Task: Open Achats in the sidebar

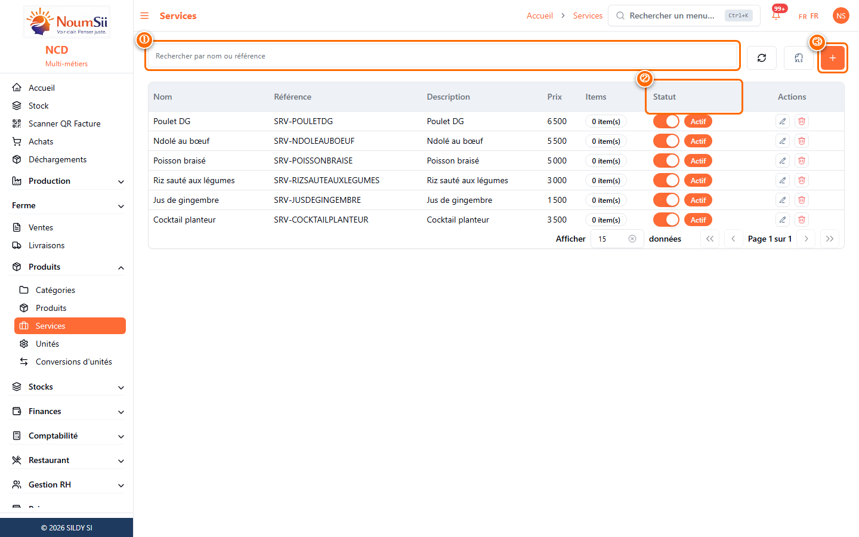Action: coord(67,141)
